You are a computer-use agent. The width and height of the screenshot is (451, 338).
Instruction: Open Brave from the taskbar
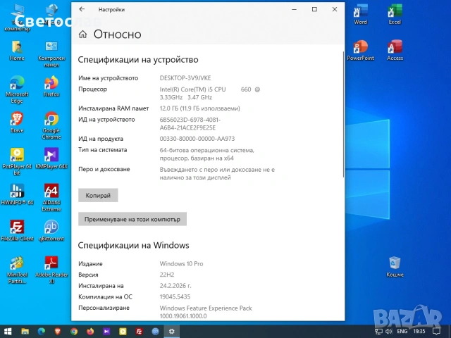point(58,332)
